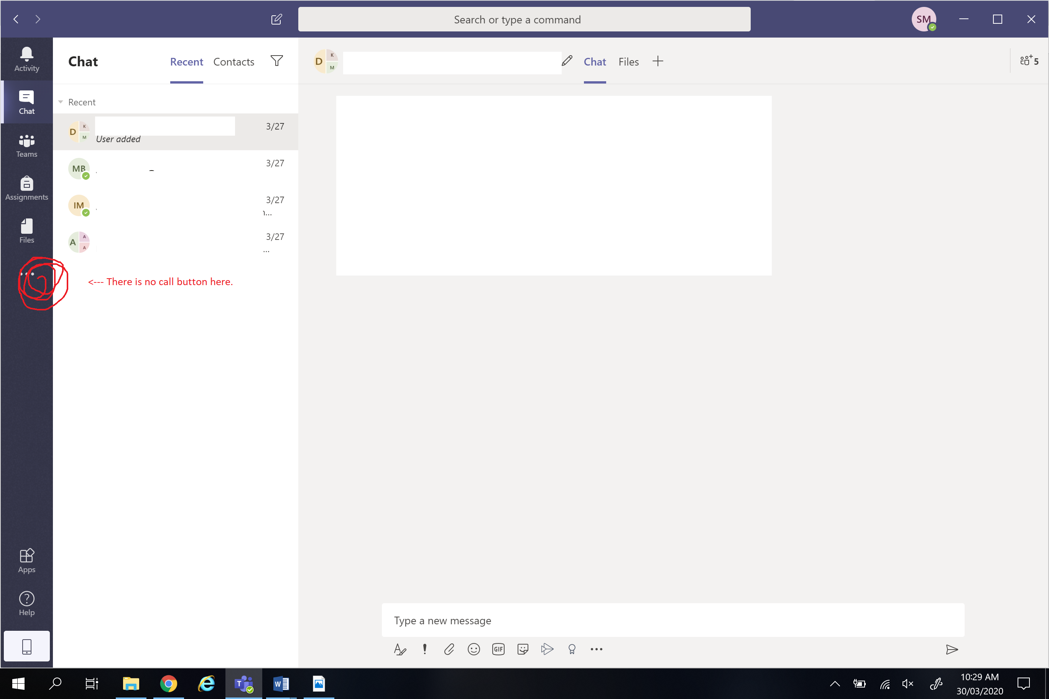This screenshot has height=699, width=1049.
Task: Open the Files tab in conversation
Action: point(628,62)
